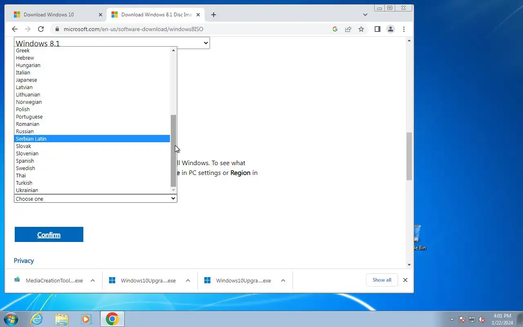
Task: Close the Download Windows 8.1 Disc Image tab
Action: tap(198, 15)
